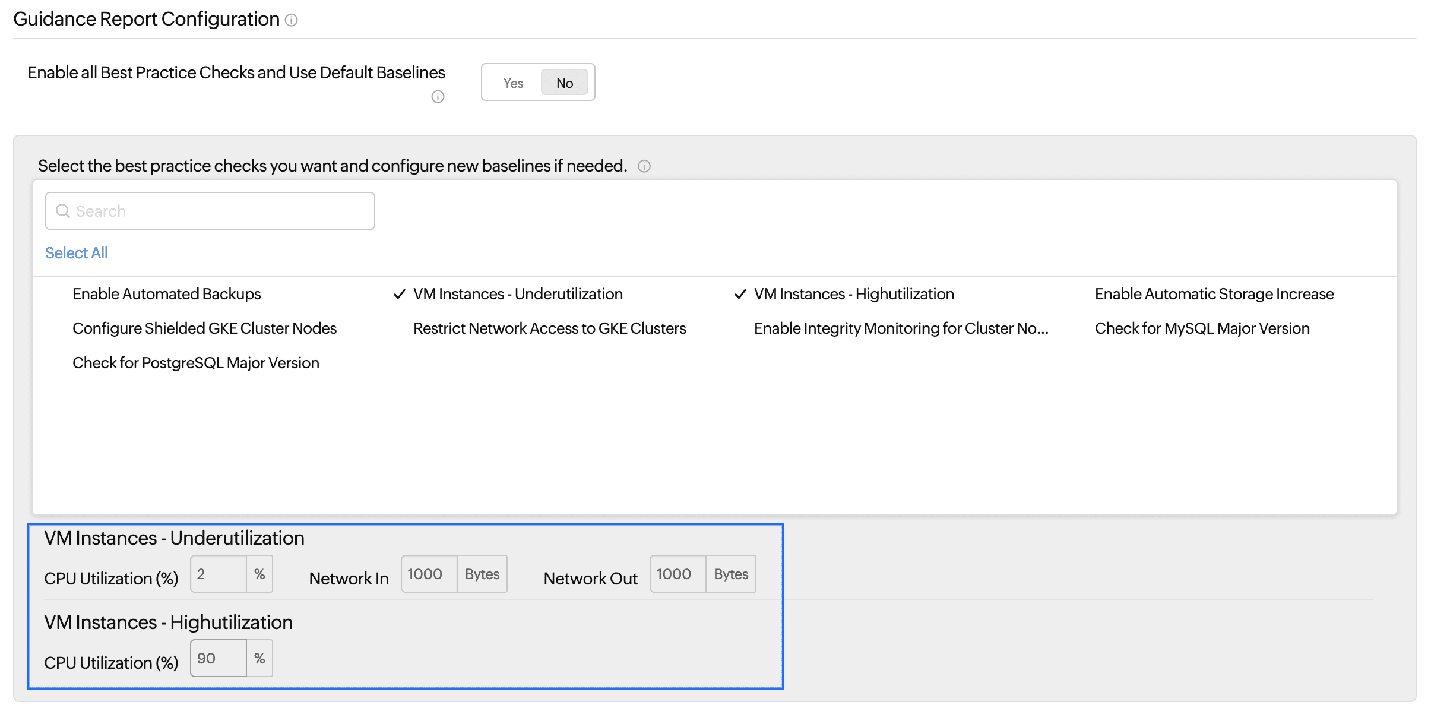Click info icon after best practice checks sentence
The height and width of the screenshot is (727, 1431).
644,166
